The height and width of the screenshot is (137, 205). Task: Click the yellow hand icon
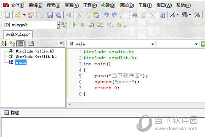(119, 25)
